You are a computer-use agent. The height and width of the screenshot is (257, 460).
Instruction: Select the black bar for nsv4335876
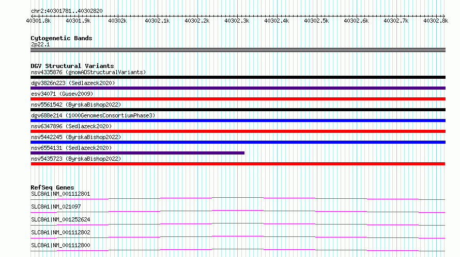click(x=238, y=77)
